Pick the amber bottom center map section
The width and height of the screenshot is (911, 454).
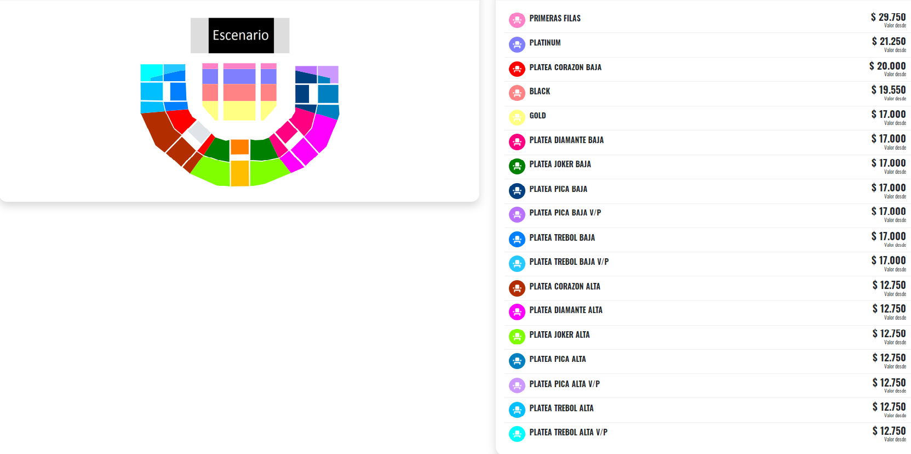[x=239, y=173]
